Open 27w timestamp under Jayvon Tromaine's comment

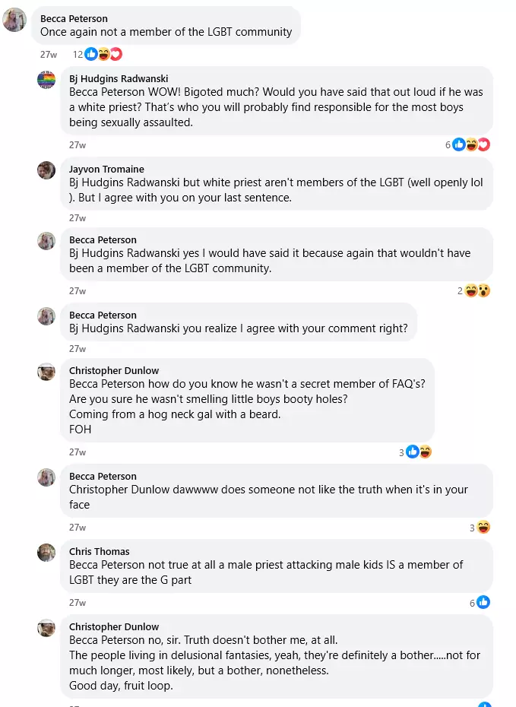click(x=78, y=218)
